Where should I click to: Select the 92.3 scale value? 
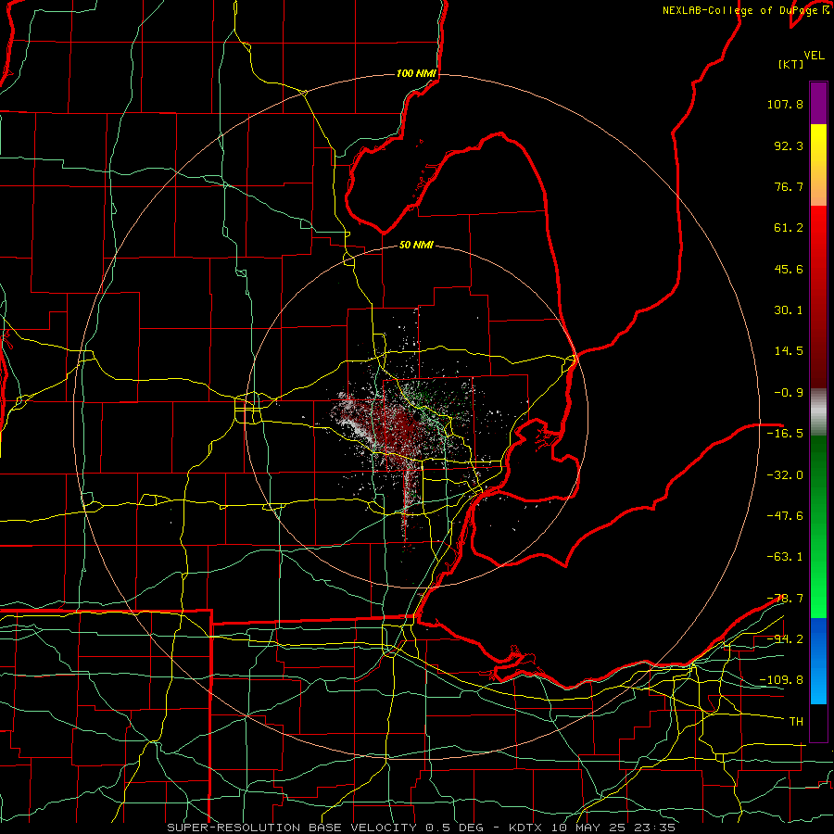coord(789,145)
